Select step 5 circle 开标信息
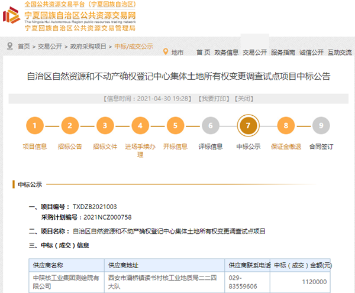This screenshot has width=355, height=293. [x=175, y=125]
